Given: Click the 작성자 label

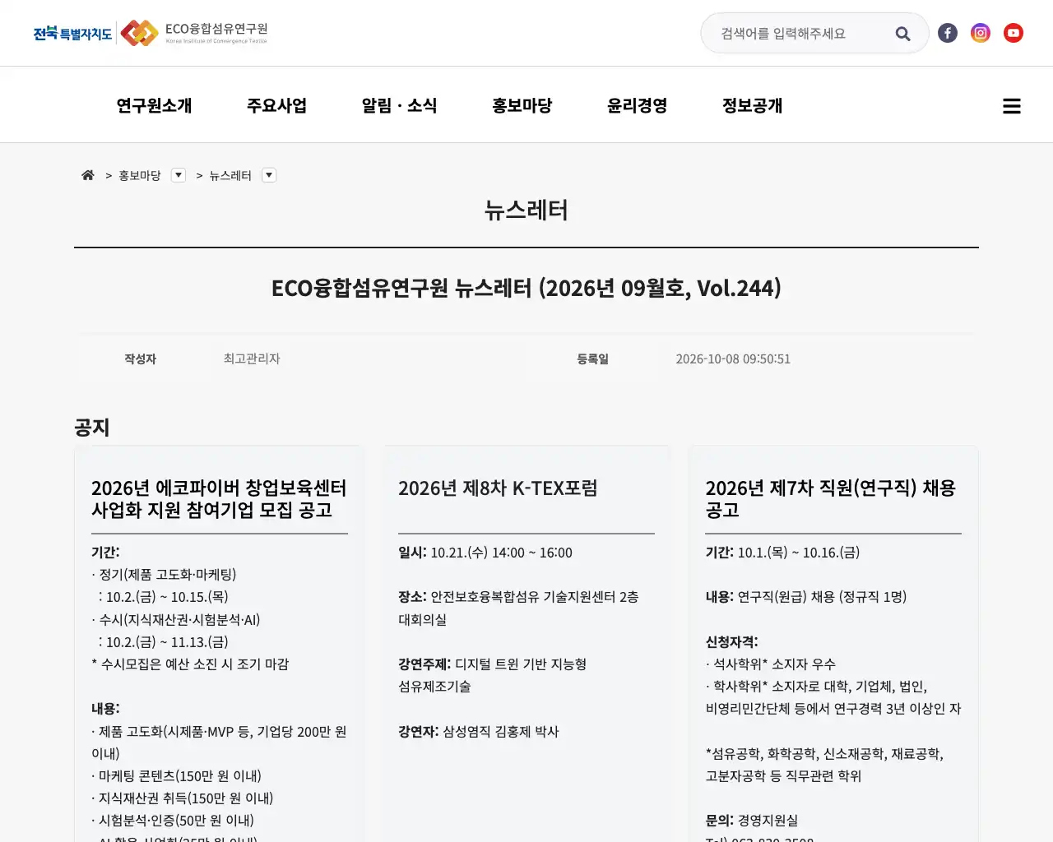Looking at the screenshot, I should [140, 359].
